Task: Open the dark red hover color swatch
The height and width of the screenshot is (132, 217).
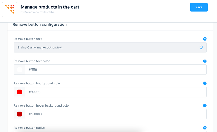Action: point(20,114)
